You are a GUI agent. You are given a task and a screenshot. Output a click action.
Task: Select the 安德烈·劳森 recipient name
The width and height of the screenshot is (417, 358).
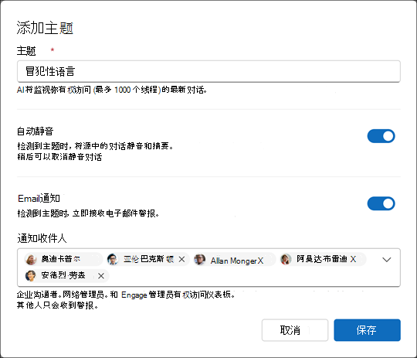click(63, 275)
